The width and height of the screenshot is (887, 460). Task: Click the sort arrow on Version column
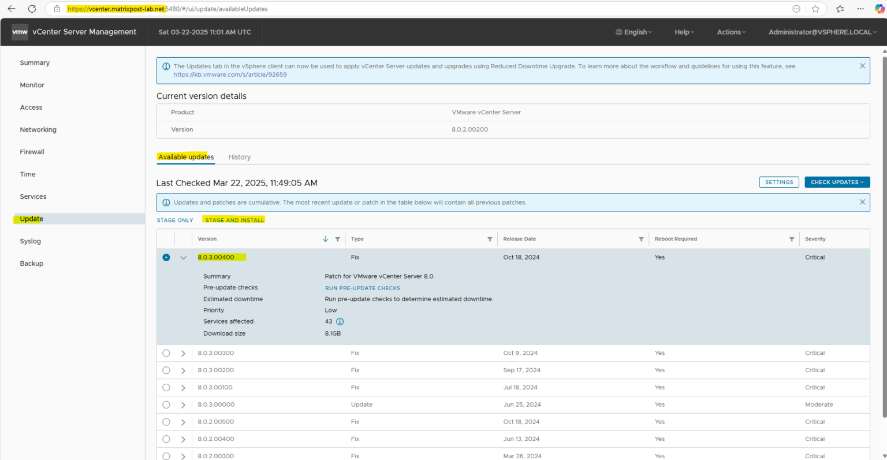tap(325, 239)
